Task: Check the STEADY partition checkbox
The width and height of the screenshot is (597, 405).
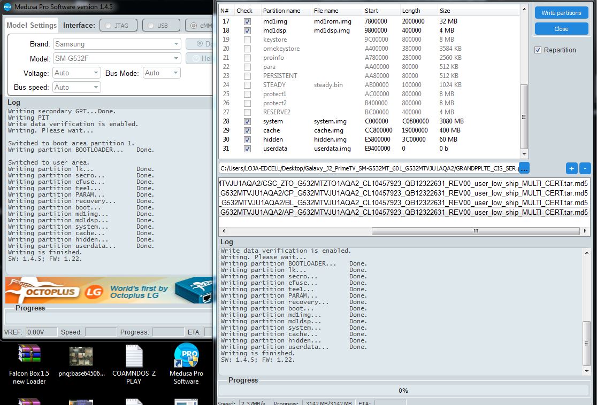Action: point(248,85)
